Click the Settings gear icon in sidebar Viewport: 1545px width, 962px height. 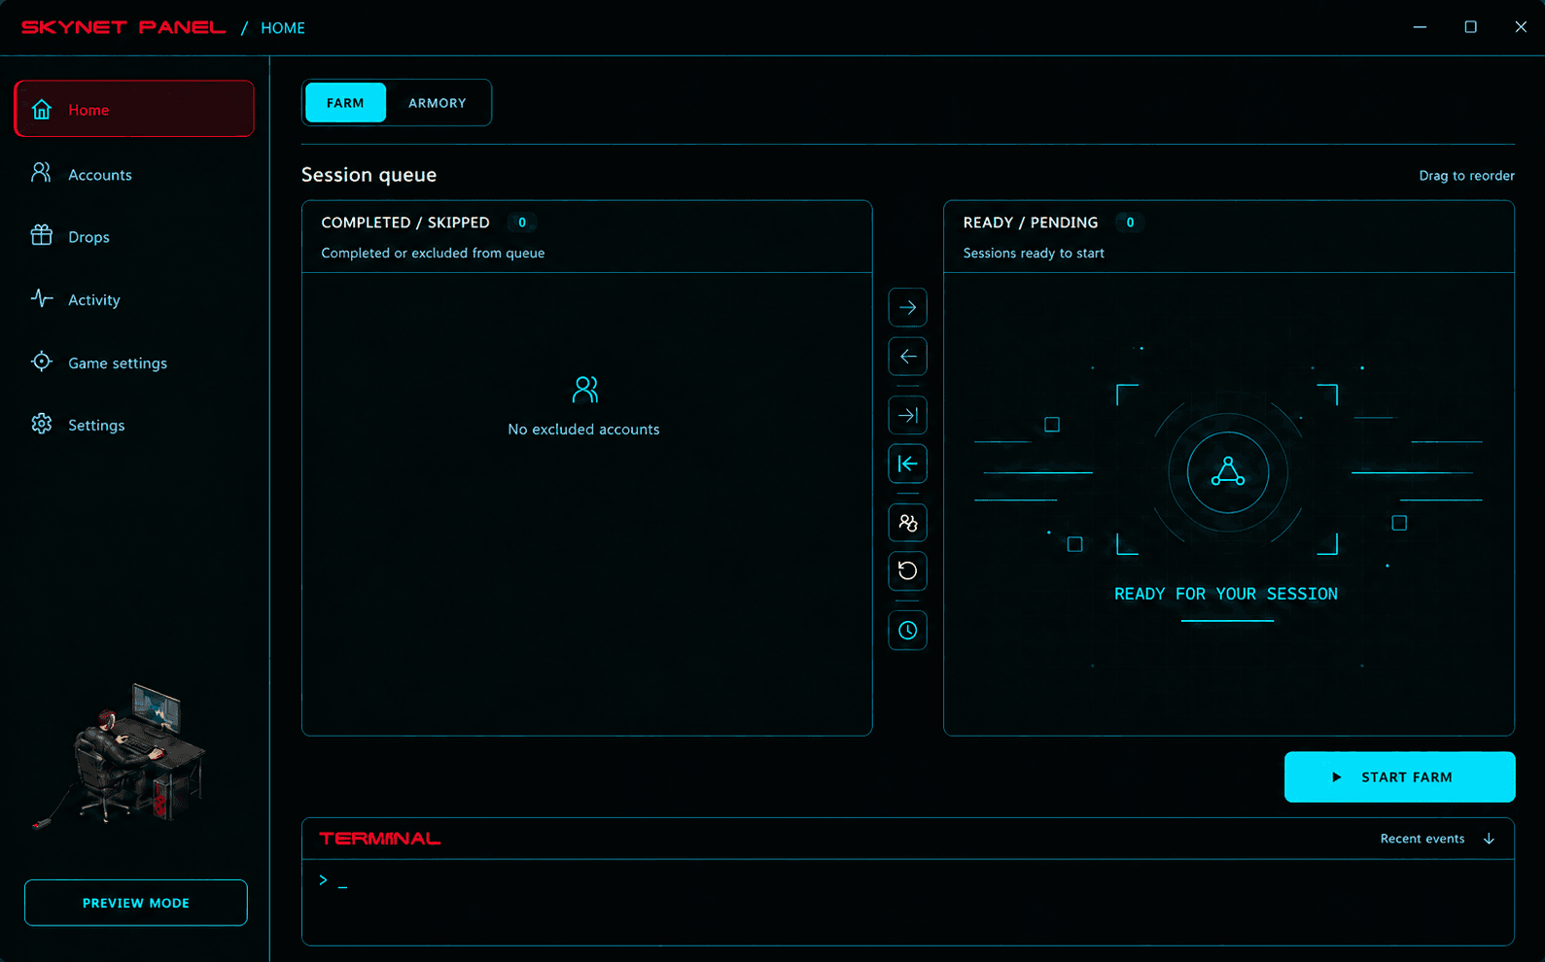42,424
